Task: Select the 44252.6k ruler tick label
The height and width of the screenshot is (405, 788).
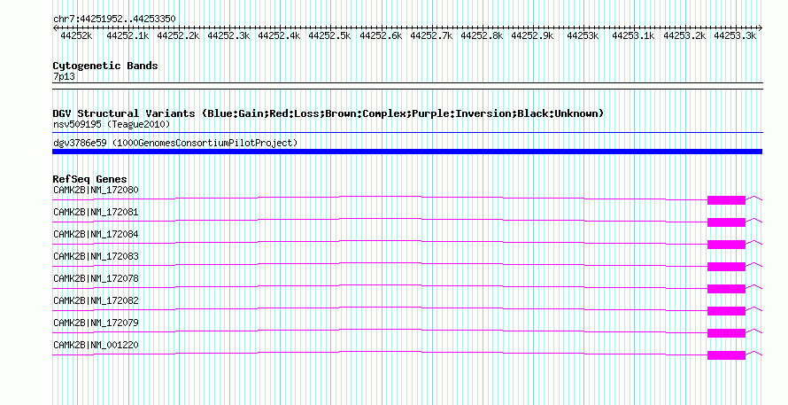Action: [381, 35]
